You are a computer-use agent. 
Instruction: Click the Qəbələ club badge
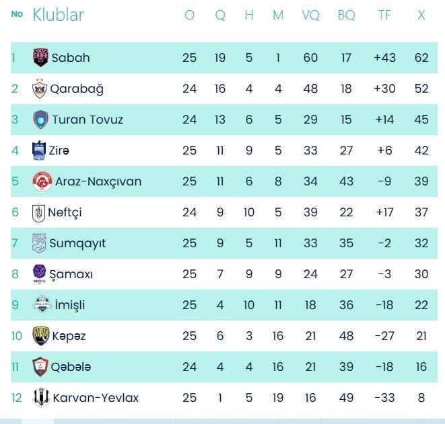point(40,367)
